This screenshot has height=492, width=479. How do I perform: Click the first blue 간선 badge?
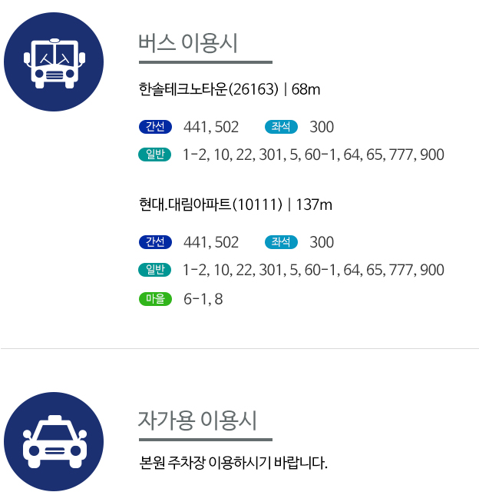pos(156,127)
